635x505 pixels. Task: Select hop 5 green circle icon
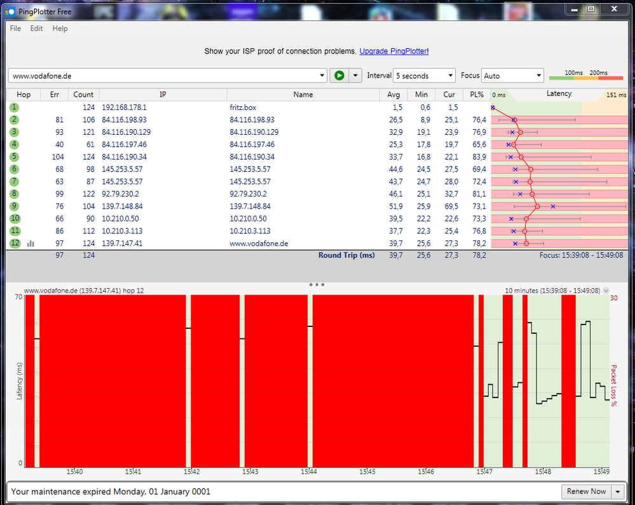14,157
